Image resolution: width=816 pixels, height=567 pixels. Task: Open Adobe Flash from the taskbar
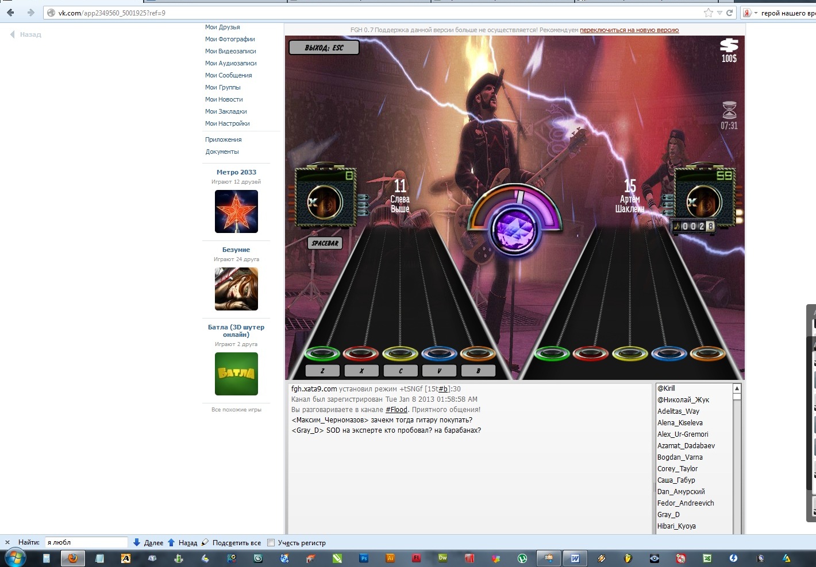[417, 558]
